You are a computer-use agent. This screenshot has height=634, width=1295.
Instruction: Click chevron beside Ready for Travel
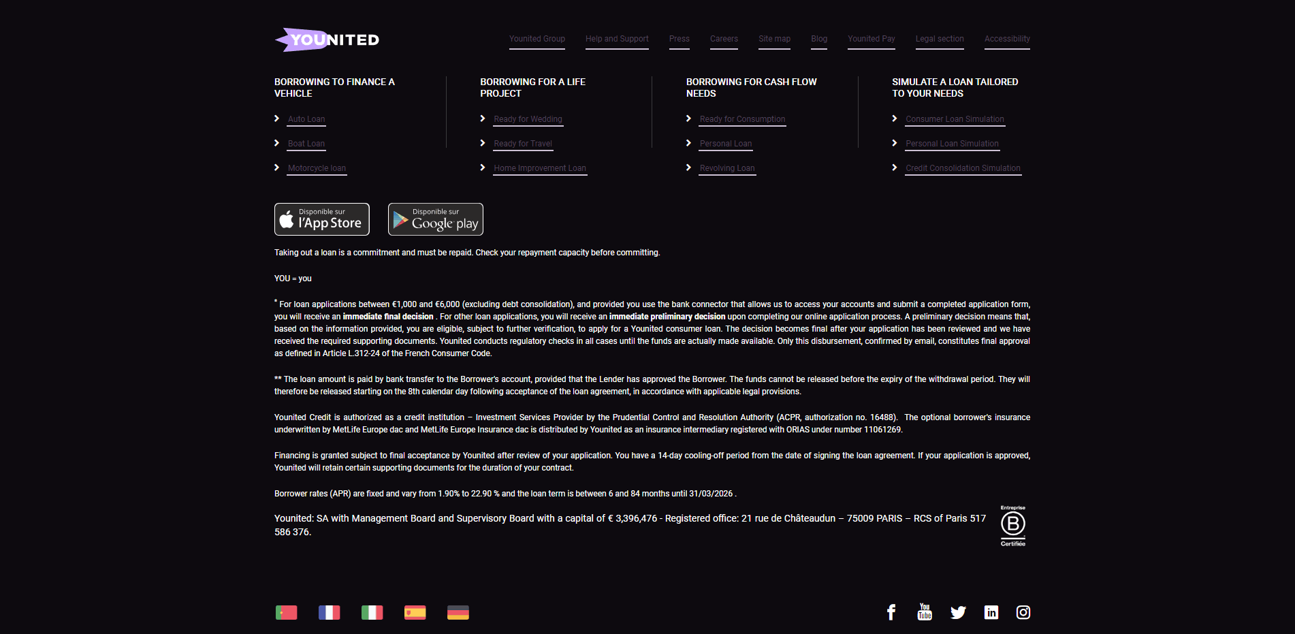point(483,143)
